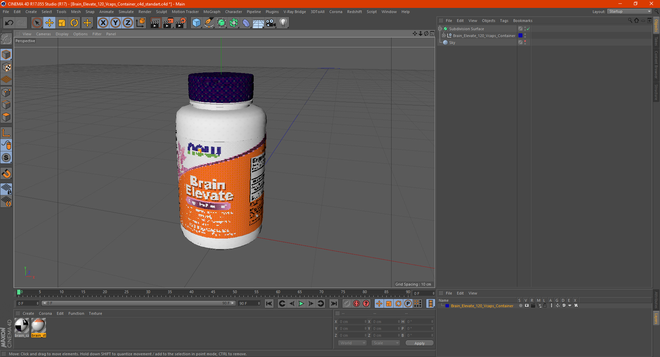Switch to Texture mode
Screen dimensions: 660x357
pos(6,67)
